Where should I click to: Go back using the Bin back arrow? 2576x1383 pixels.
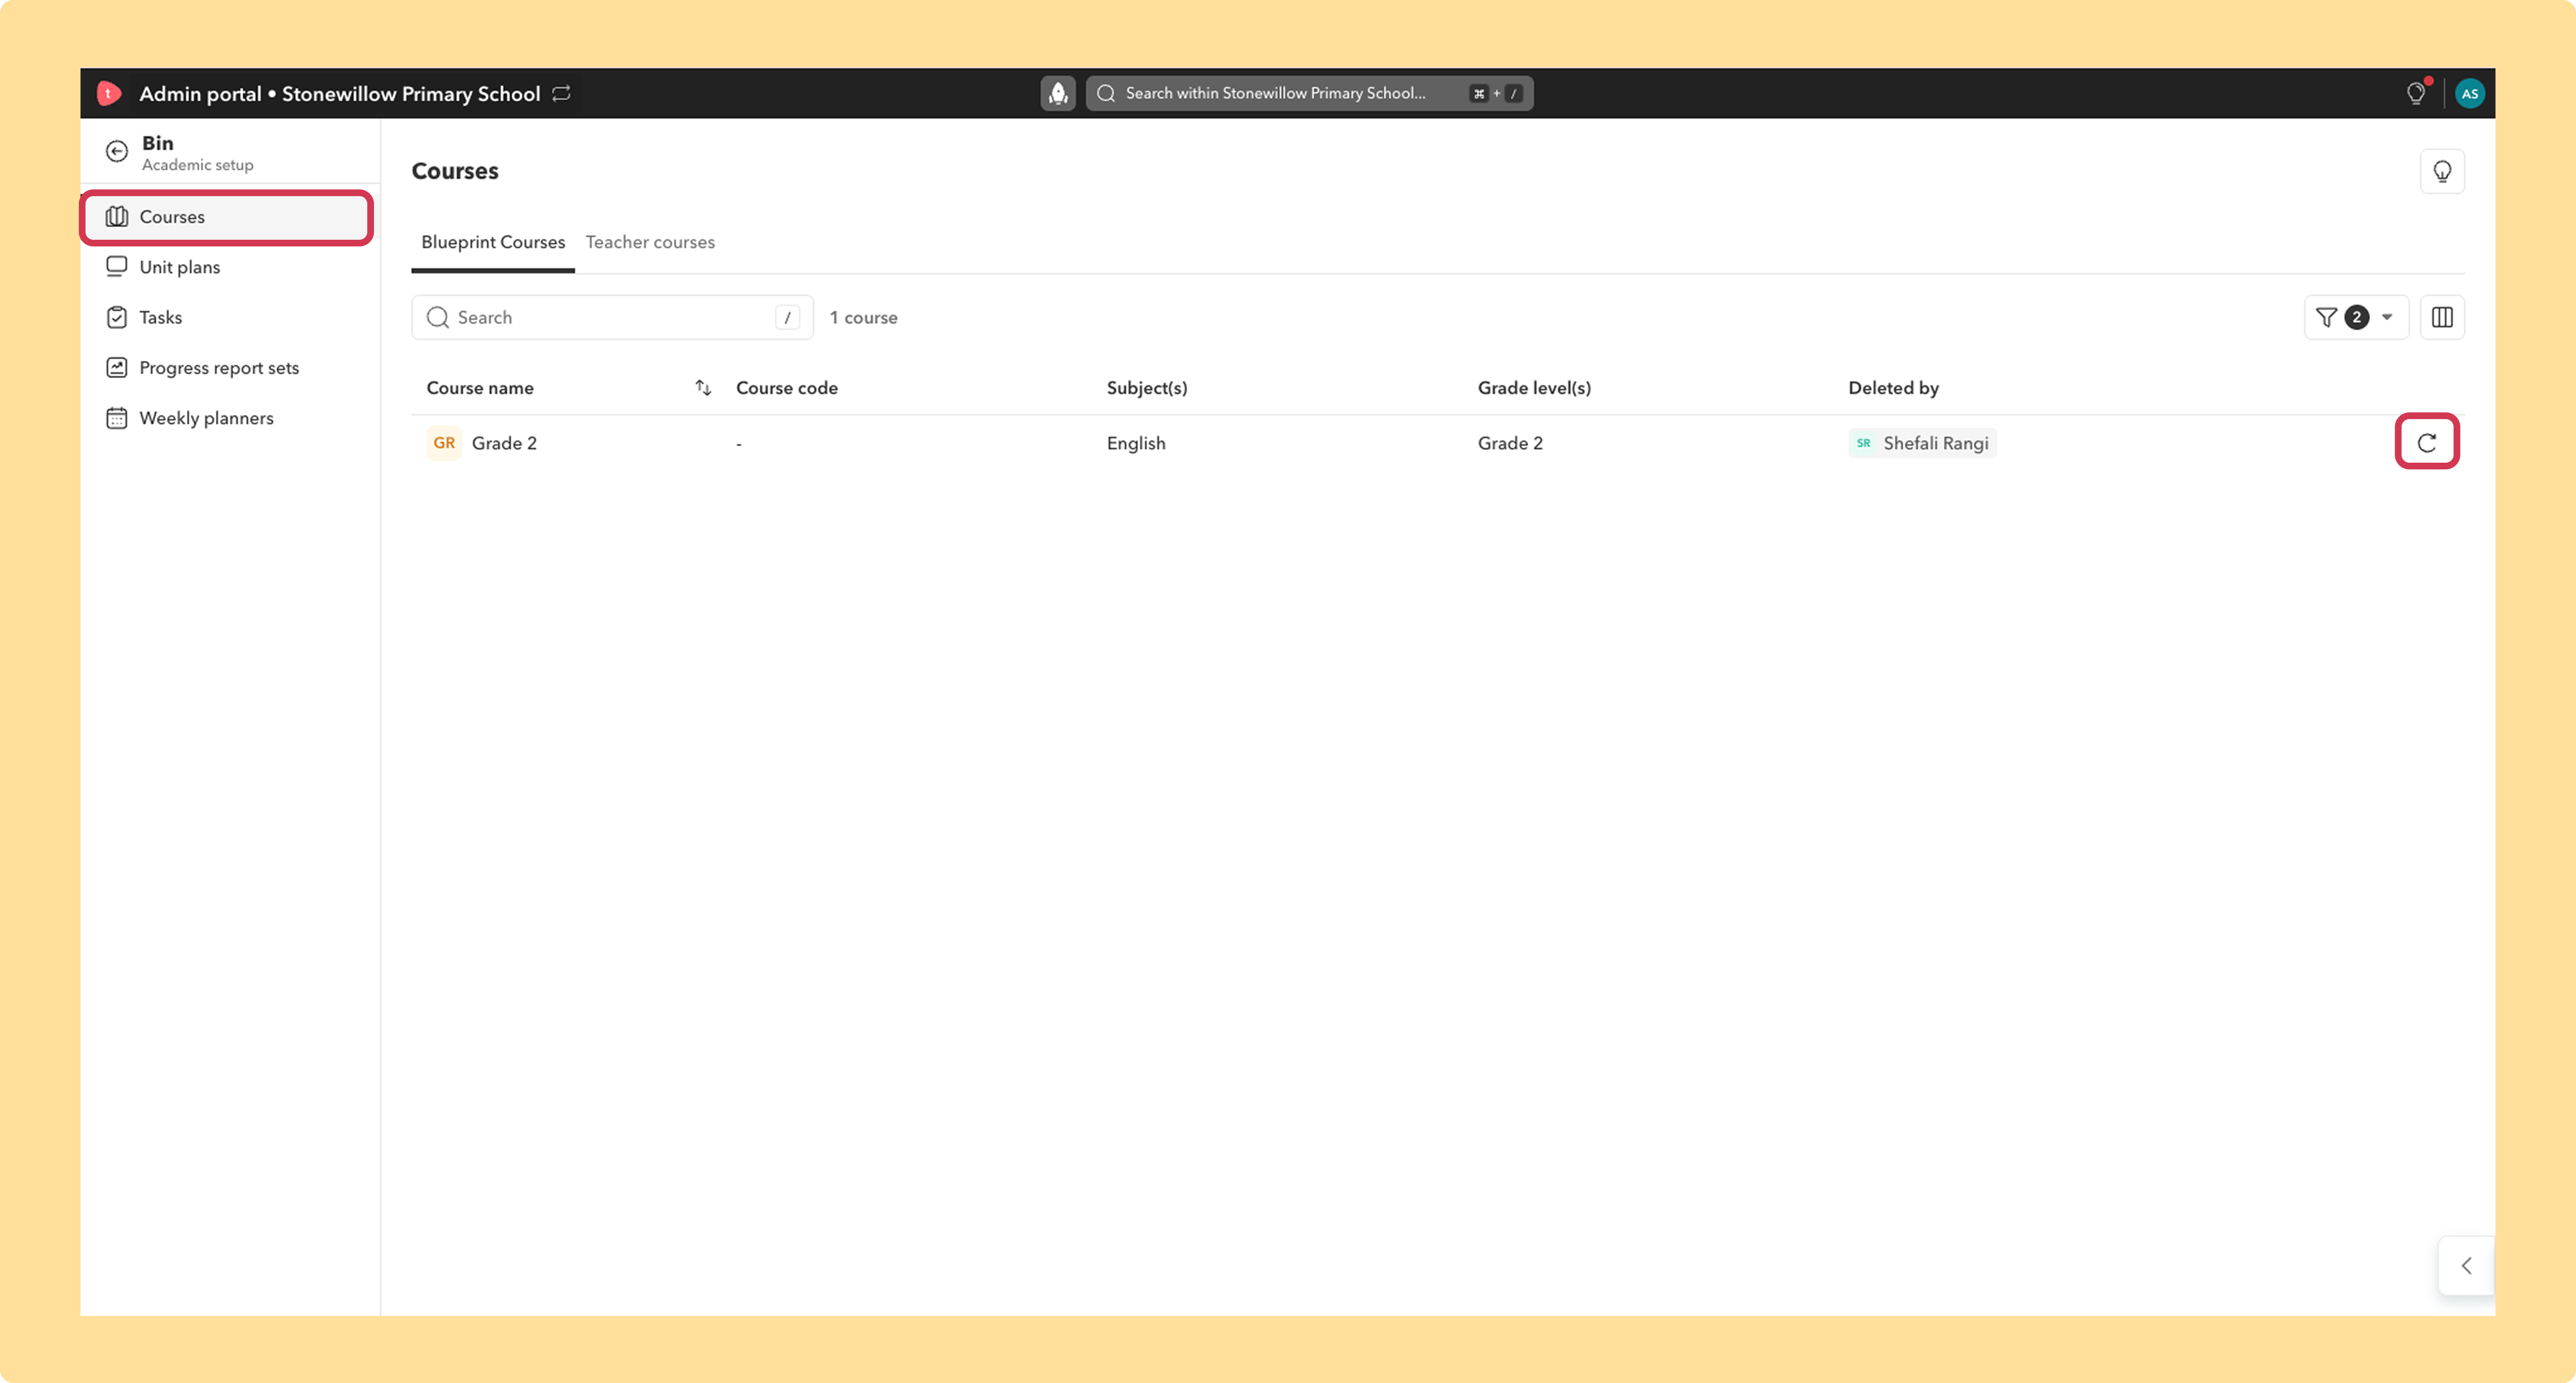(x=117, y=151)
